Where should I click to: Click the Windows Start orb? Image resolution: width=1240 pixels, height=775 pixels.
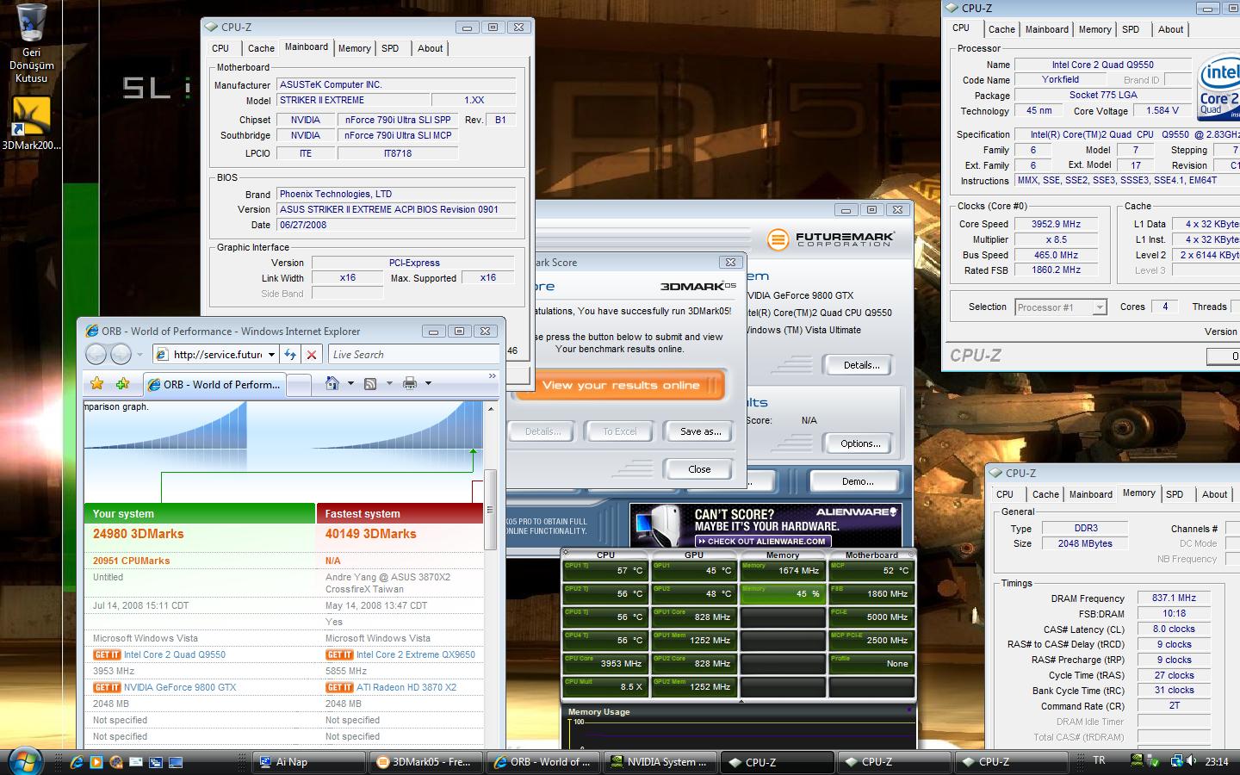coord(25,761)
